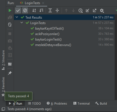Open the Problems tool window

tap(57, 104)
